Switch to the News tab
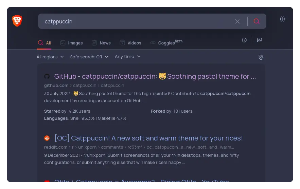Screen dimensions: 300x189 101,43
